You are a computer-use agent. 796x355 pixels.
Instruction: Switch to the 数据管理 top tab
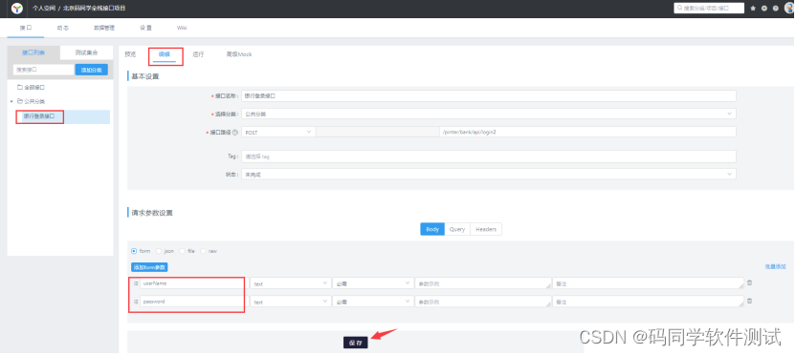pyautogui.click(x=104, y=28)
